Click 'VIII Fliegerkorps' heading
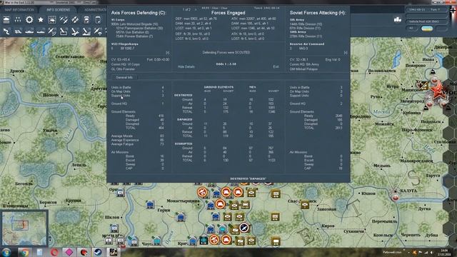Screen dimensions: 457x257 (x=125, y=44)
